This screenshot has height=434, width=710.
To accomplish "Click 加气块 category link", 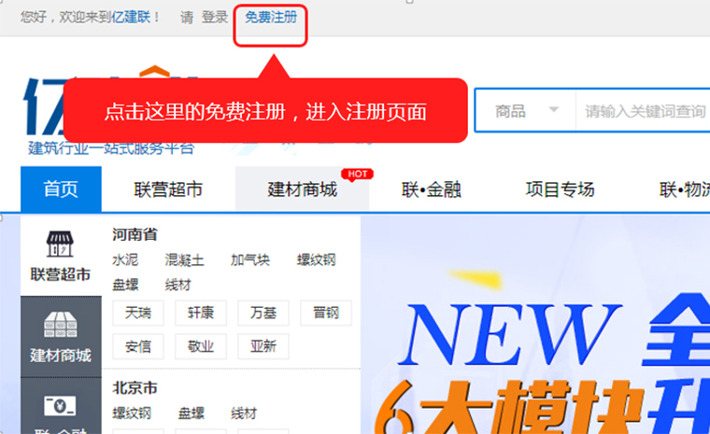I will coord(249,259).
